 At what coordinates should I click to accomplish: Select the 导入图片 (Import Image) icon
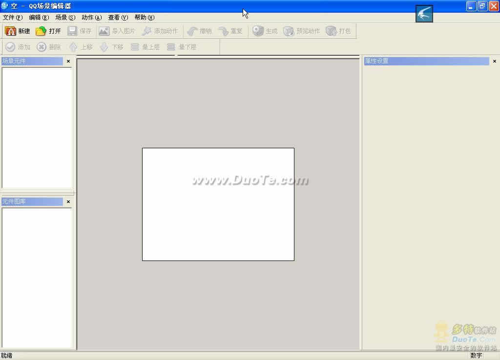[104, 31]
